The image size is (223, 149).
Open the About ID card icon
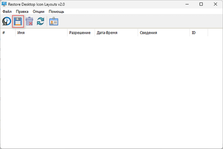(x=54, y=21)
